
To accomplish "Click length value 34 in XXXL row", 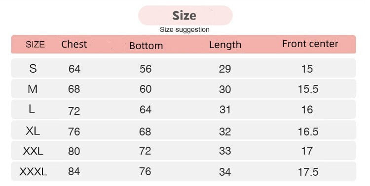I will coord(225,172).
